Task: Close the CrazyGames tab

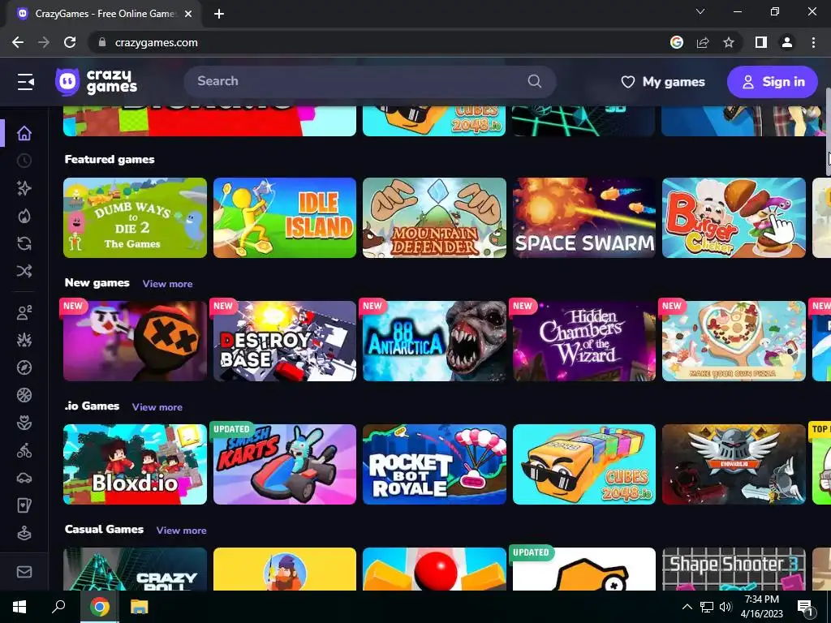Action: [188, 14]
